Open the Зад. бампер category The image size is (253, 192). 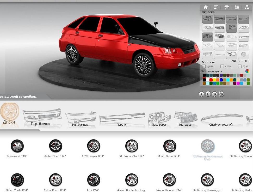[x=80, y=118]
